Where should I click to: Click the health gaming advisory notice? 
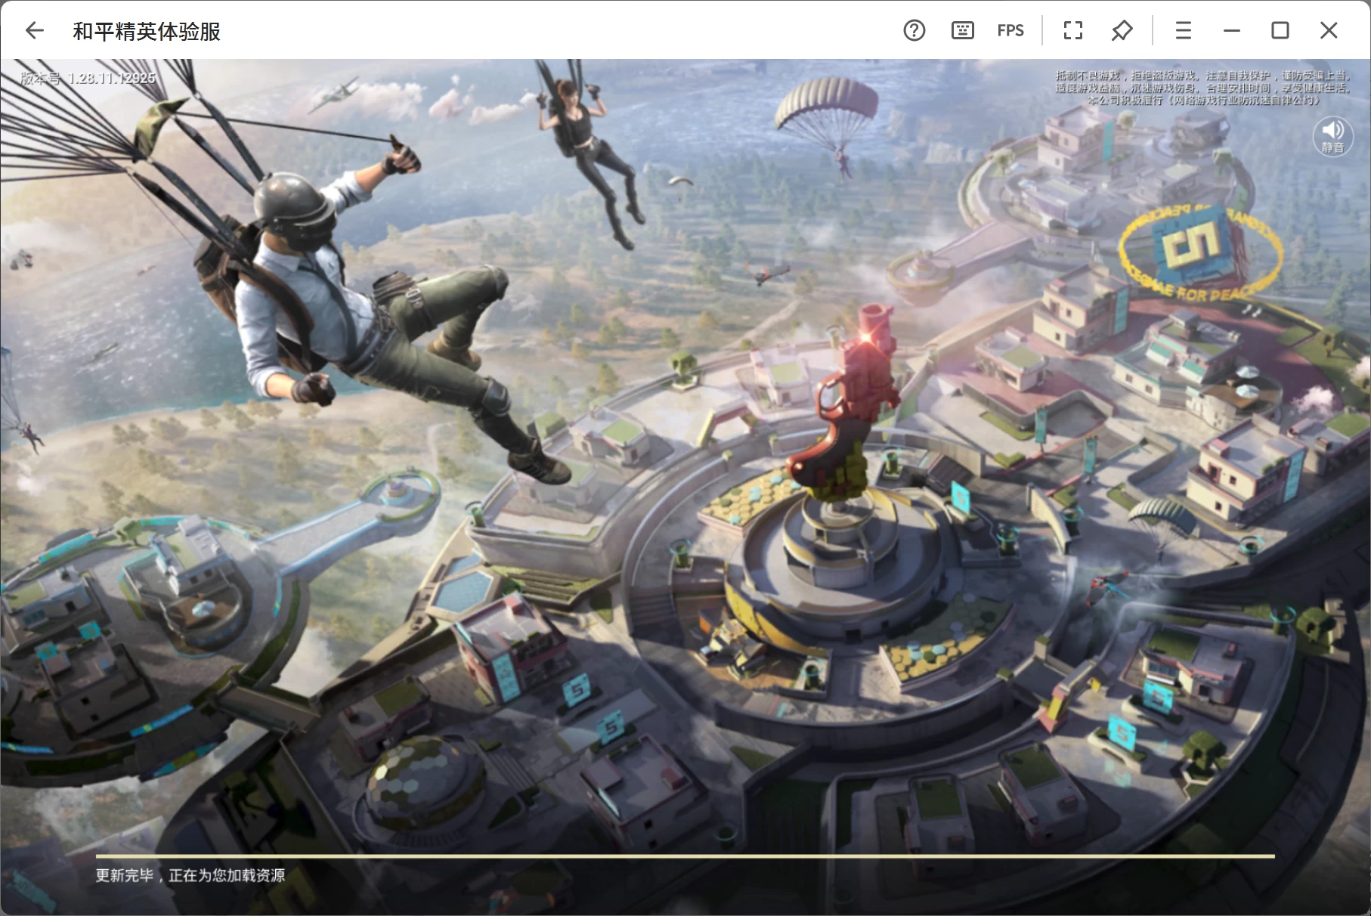pos(1202,88)
